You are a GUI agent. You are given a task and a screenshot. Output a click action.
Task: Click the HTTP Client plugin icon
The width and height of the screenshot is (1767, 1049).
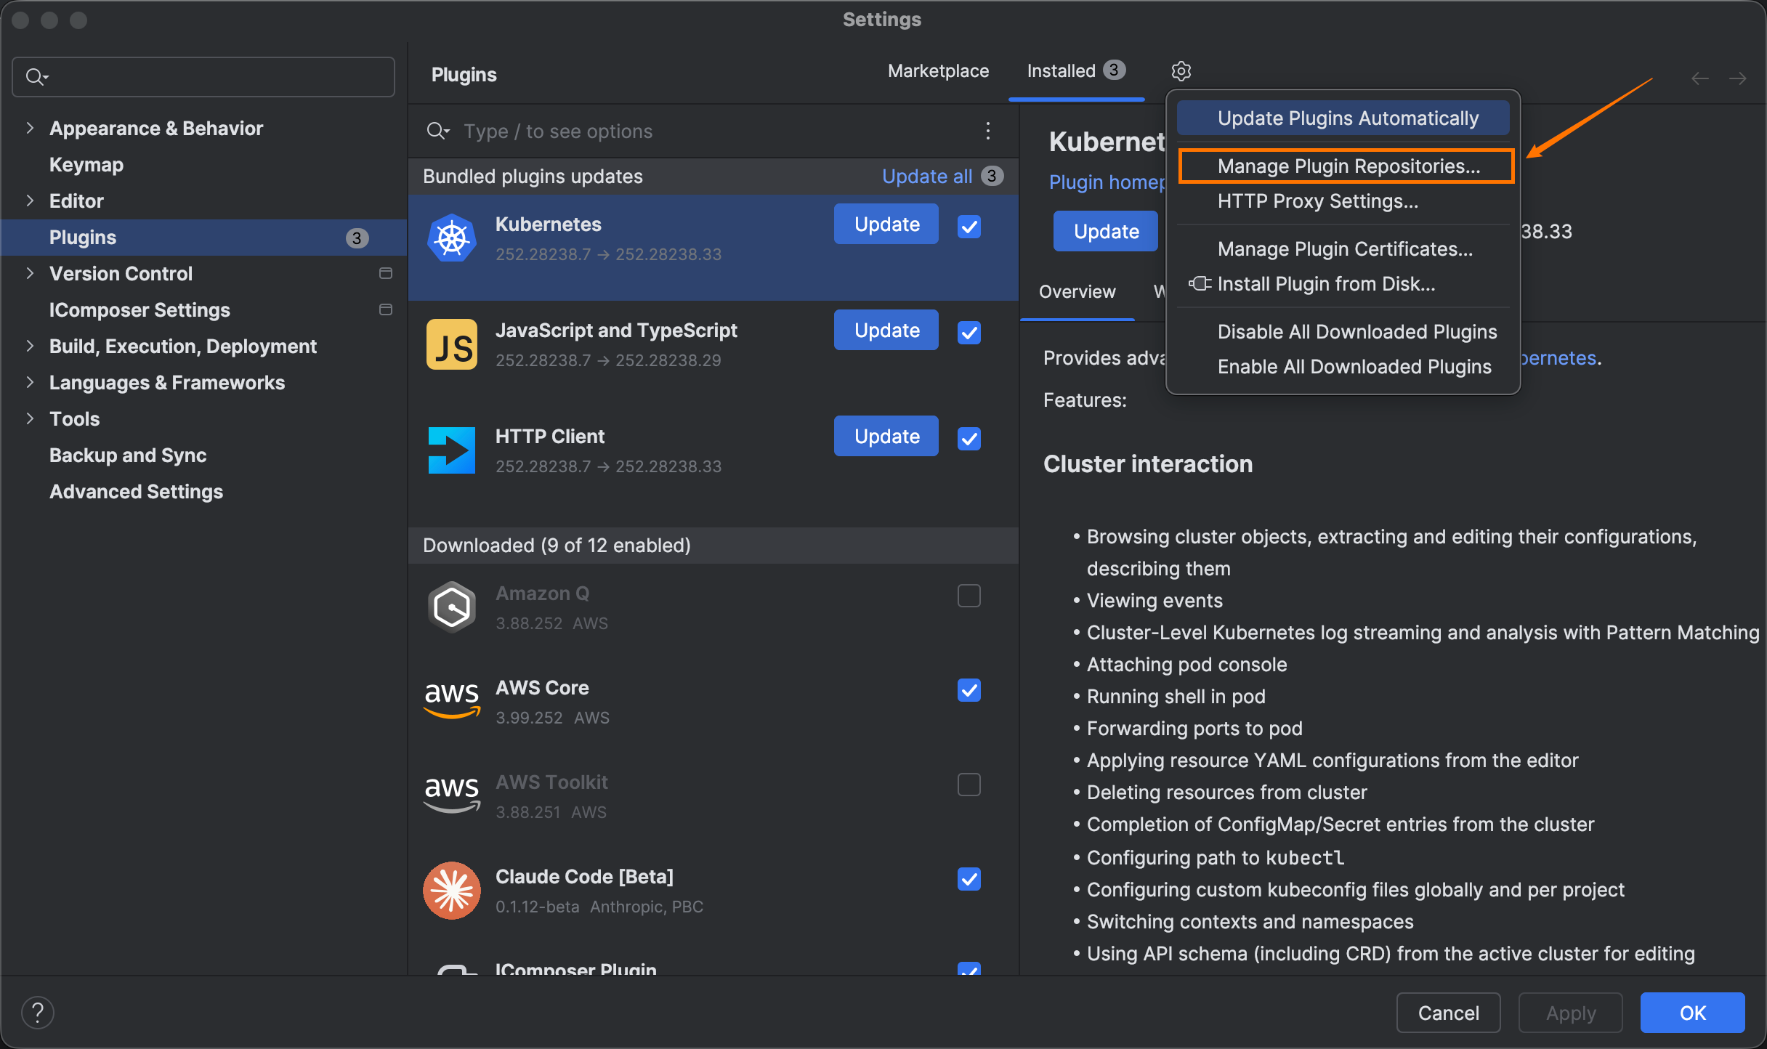coord(451,450)
